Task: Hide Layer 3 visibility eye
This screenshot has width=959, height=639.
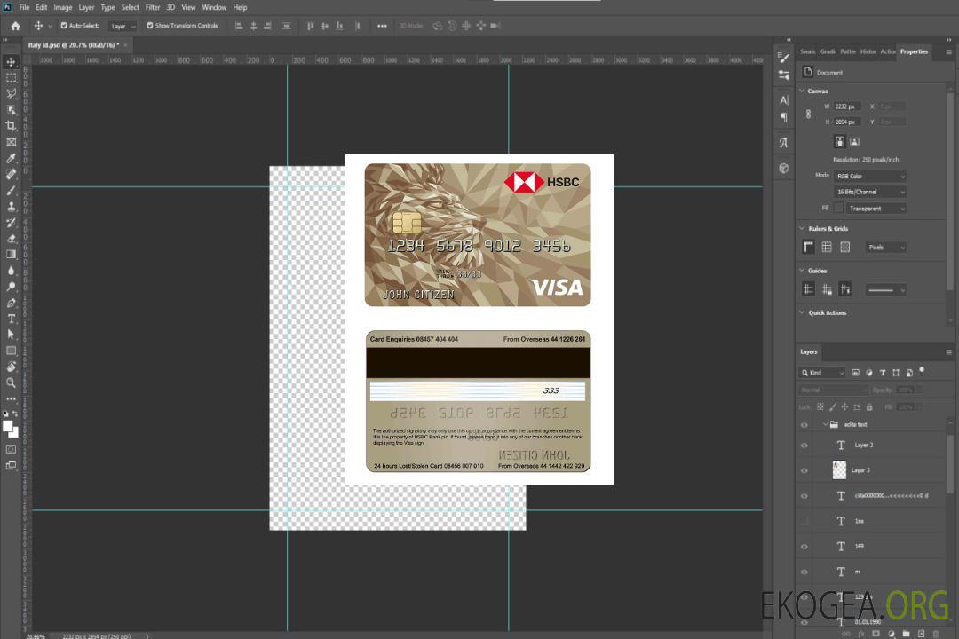Action: tap(804, 471)
